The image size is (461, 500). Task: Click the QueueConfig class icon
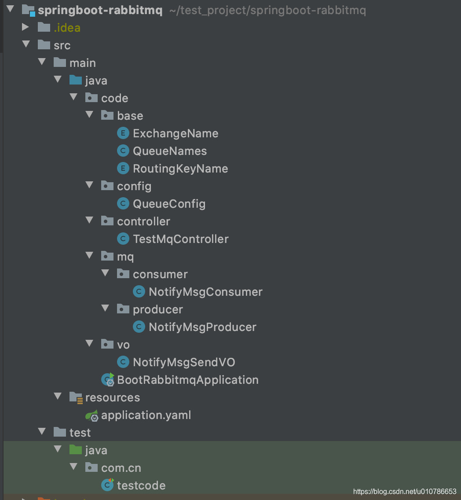(123, 203)
